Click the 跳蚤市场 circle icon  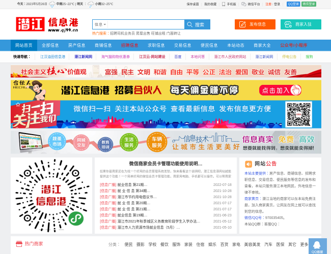57,141
